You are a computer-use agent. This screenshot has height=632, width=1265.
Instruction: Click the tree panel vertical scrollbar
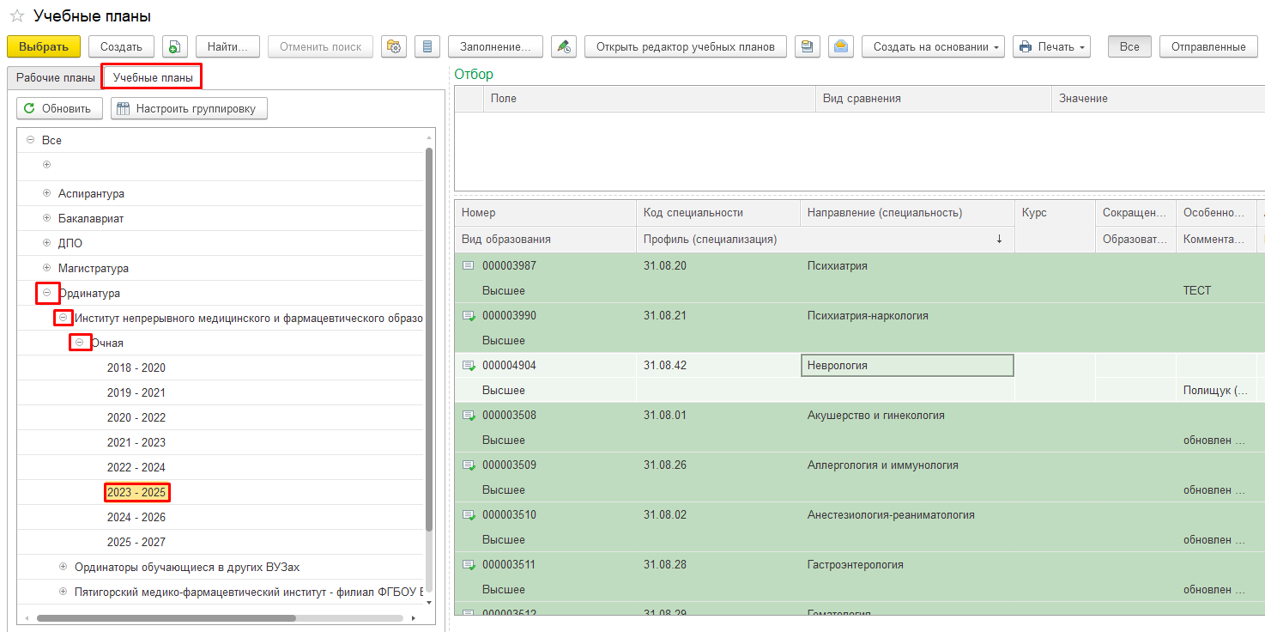(x=429, y=343)
